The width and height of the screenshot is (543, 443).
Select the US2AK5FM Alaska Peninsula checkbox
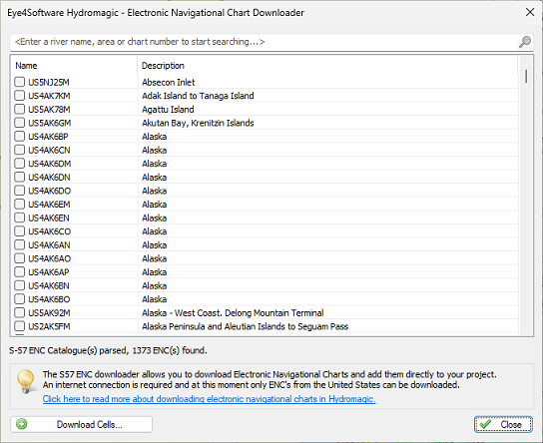click(19, 326)
